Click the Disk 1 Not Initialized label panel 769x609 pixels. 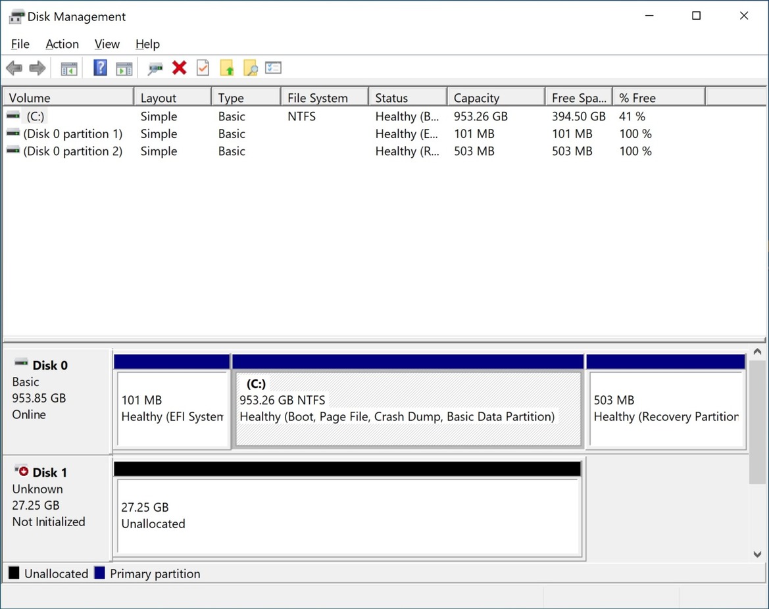click(57, 508)
